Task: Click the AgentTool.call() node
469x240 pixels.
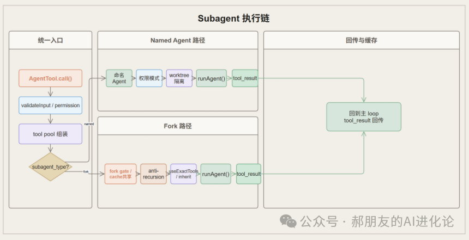Action: [50, 78]
